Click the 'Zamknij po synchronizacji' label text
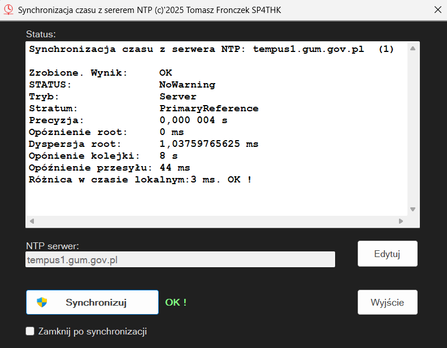 (x=92, y=332)
